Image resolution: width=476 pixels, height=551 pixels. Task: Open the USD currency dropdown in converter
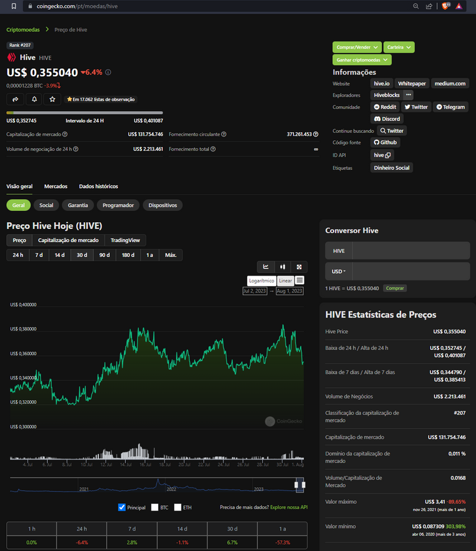pos(339,271)
